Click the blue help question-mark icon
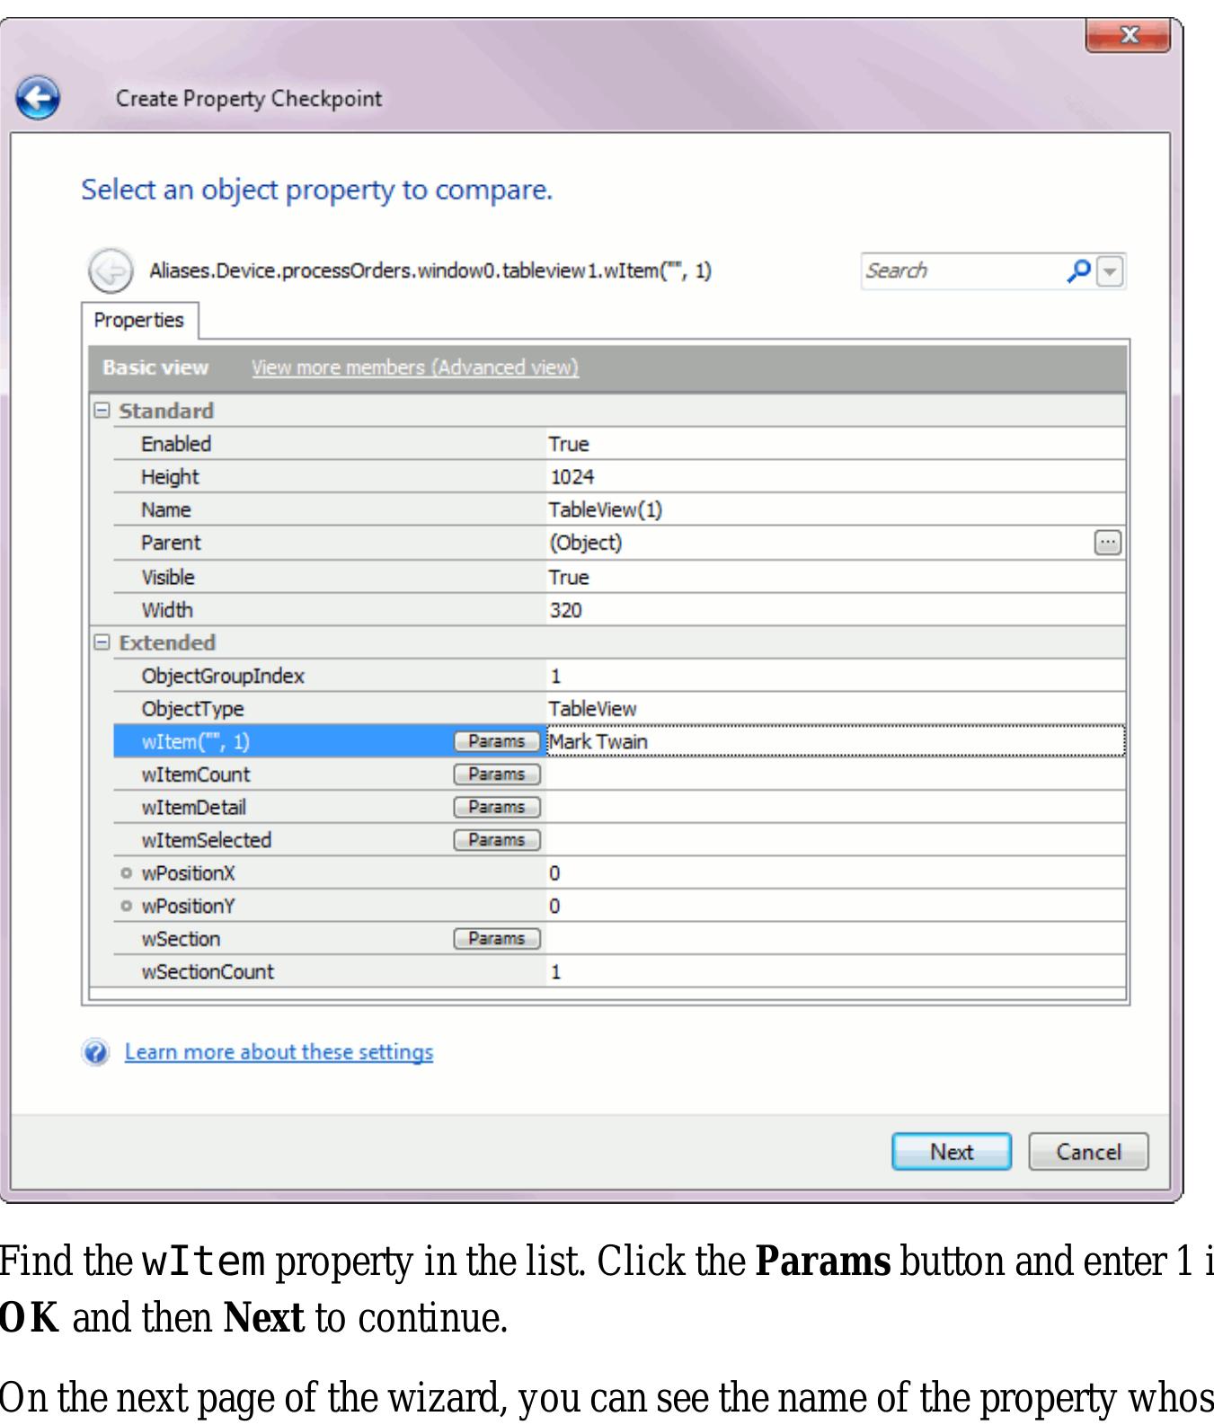Viewport: 1214px width, 1425px height. [95, 1052]
